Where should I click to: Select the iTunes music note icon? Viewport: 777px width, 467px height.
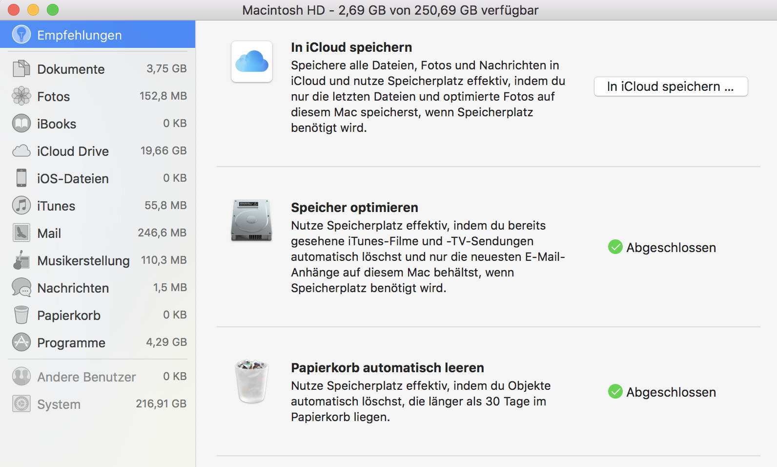click(x=21, y=206)
